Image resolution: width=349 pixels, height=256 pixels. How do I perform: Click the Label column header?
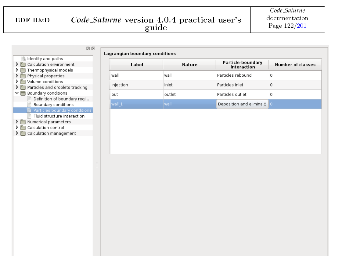[x=137, y=65]
